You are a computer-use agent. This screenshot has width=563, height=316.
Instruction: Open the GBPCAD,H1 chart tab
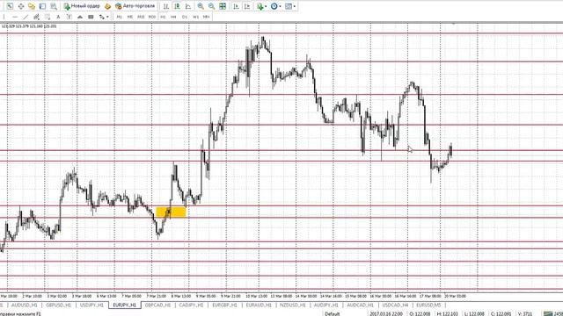point(157,305)
